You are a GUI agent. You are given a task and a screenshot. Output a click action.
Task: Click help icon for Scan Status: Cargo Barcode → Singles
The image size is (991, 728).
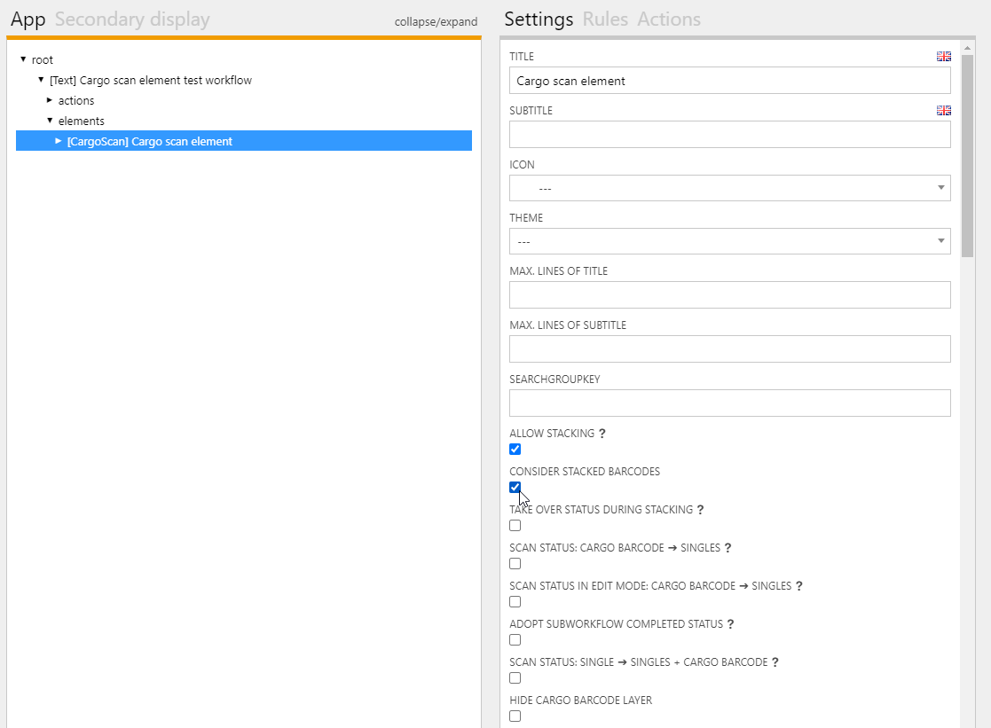728,548
